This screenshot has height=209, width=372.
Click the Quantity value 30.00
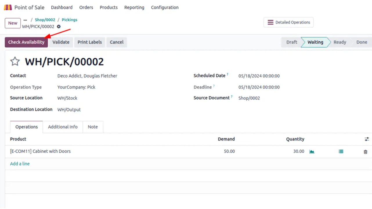[x=299, y=152]
